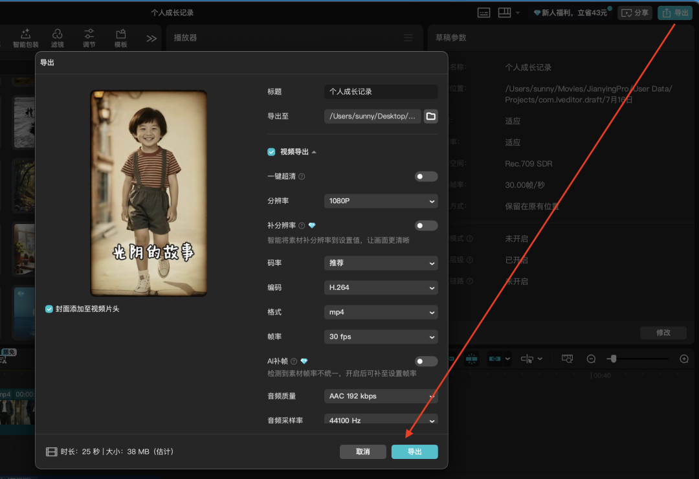Click the keyboard shortcuts icon in title bar
Viewport: 699px width, 479px height.
click(x=483, y=12)
